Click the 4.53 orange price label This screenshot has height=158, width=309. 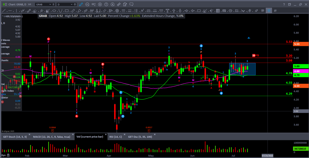(x=301, y=86)
